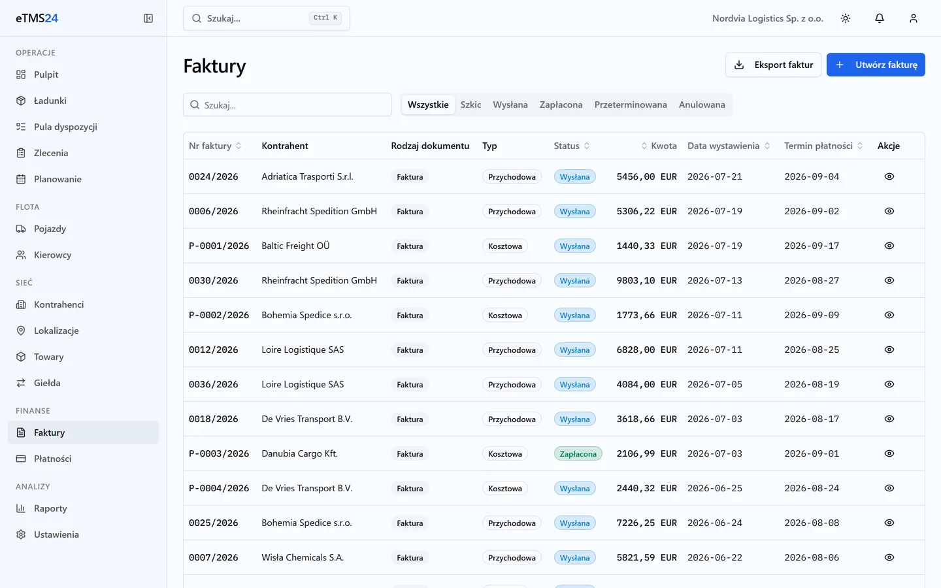View invoice 0036/2026 eye icon
The height and width of the screenshot is (588, 941).
pyautogui.click(x=889, y=384)
